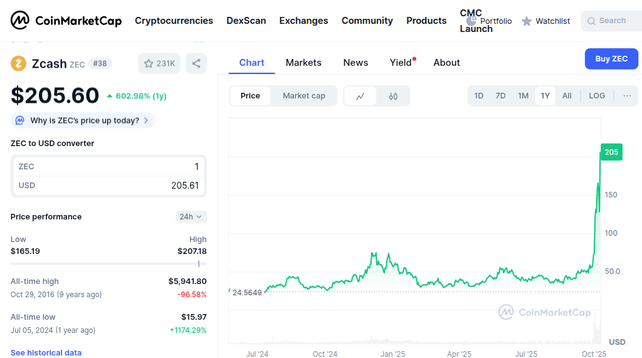Click the ZEC amount input field

pyautogui.click(x=108, y=167)
